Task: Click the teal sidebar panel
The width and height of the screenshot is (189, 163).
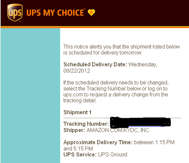Action: 30,95
